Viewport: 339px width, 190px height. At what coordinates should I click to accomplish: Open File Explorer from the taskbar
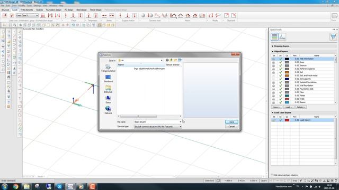(x=26, y=186)
